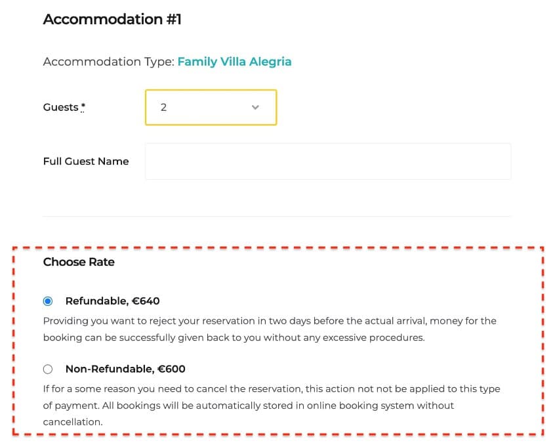This screenshot has width=555, height=443.
Task: Click the required asterisk beside Guests
Action: coord(83,108)
